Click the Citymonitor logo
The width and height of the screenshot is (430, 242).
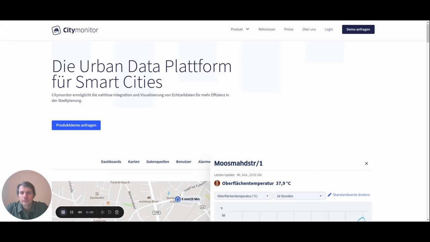(x=75, y=30)
